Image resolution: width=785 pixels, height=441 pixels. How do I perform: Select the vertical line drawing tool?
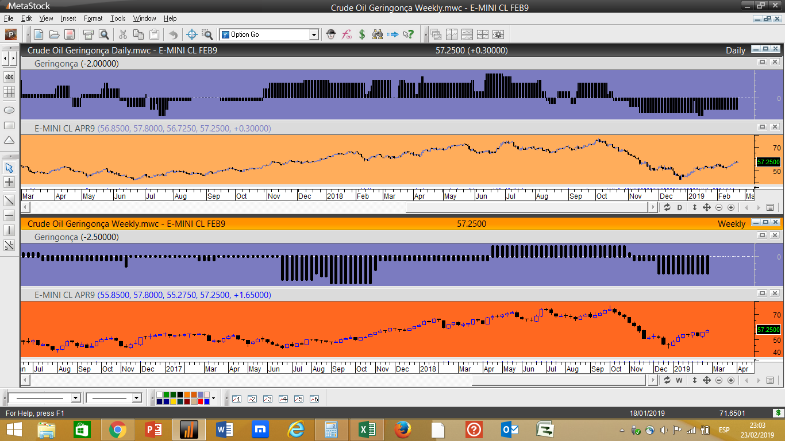[9, 230]
